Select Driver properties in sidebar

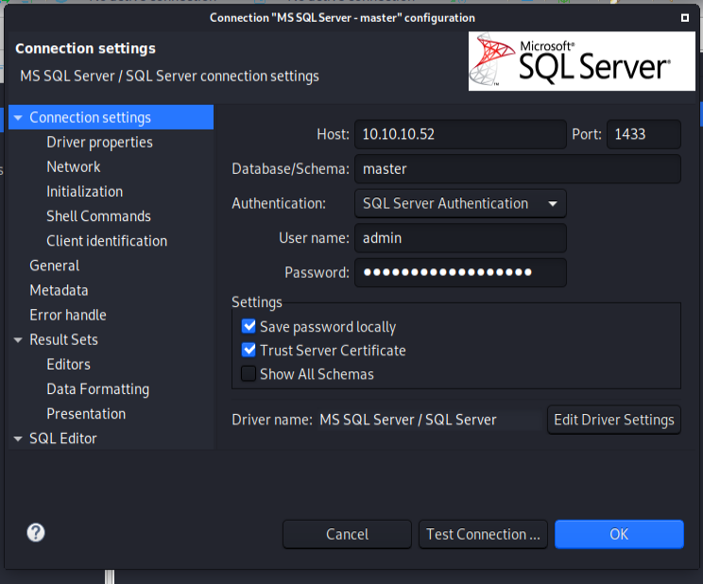point(99,142)
